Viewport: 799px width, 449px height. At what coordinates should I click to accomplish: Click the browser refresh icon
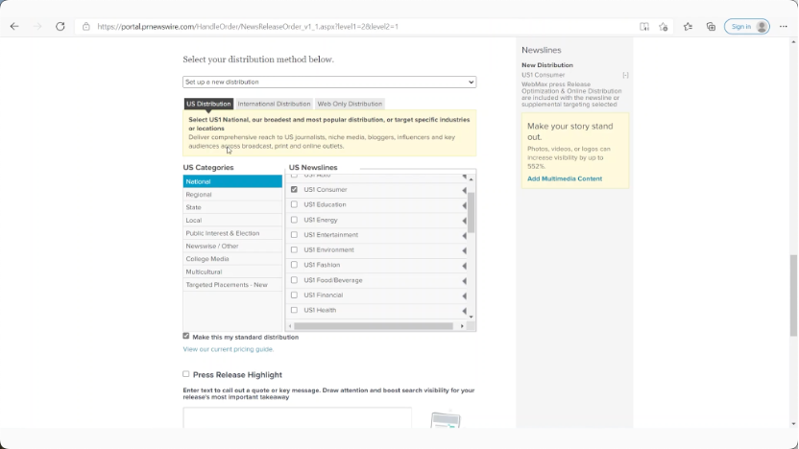click(61, 26)
